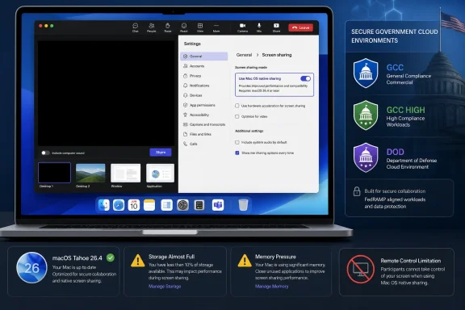The width and height of the screenshot is (465, 310).
Task: Click the Raise hand icon
Action: click(x=168, y=27)
